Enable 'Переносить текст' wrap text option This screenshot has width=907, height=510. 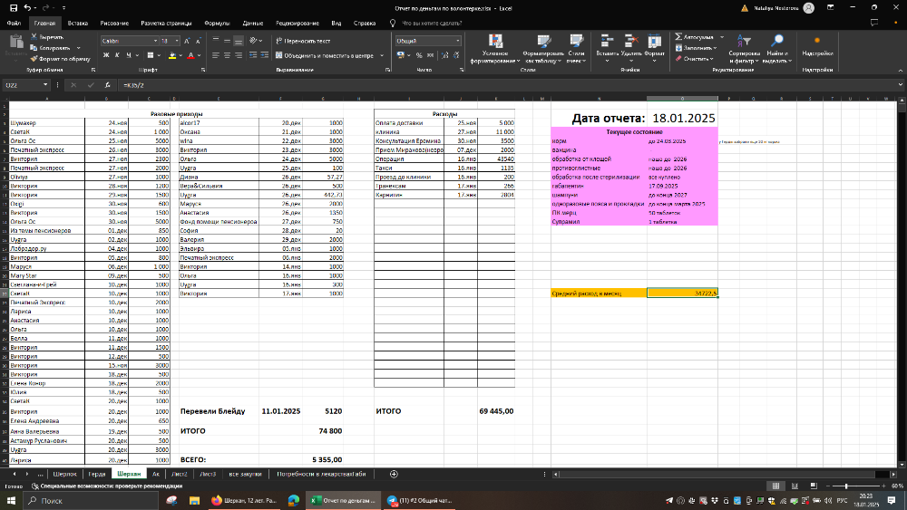[x=303, y=41]
